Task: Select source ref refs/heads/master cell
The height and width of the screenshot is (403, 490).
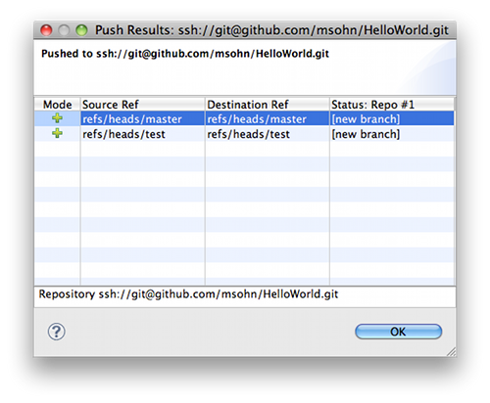Action: click(142, 118)
